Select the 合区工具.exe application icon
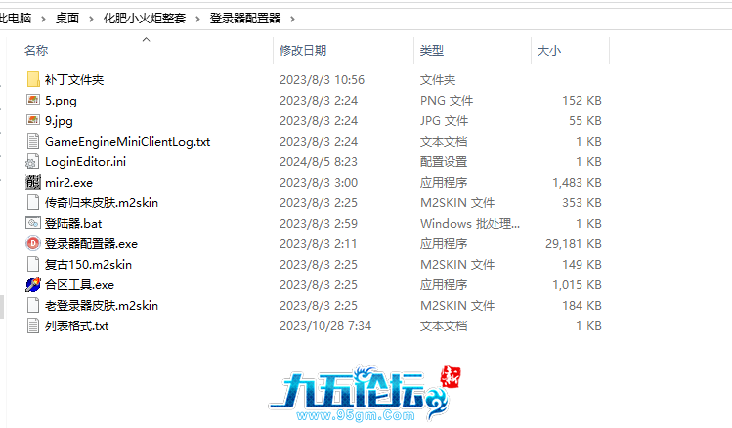The width and height of the screenshot is (732, 428). (33, 284)
